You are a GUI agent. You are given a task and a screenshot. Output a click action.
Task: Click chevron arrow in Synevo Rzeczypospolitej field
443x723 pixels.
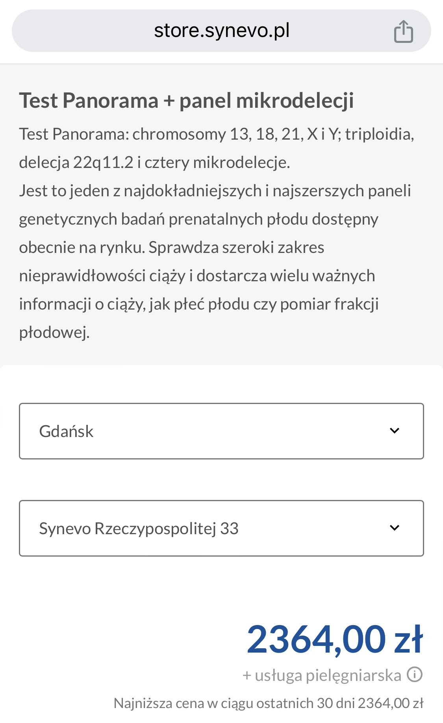pyautogui.click(x=394, y=528)
